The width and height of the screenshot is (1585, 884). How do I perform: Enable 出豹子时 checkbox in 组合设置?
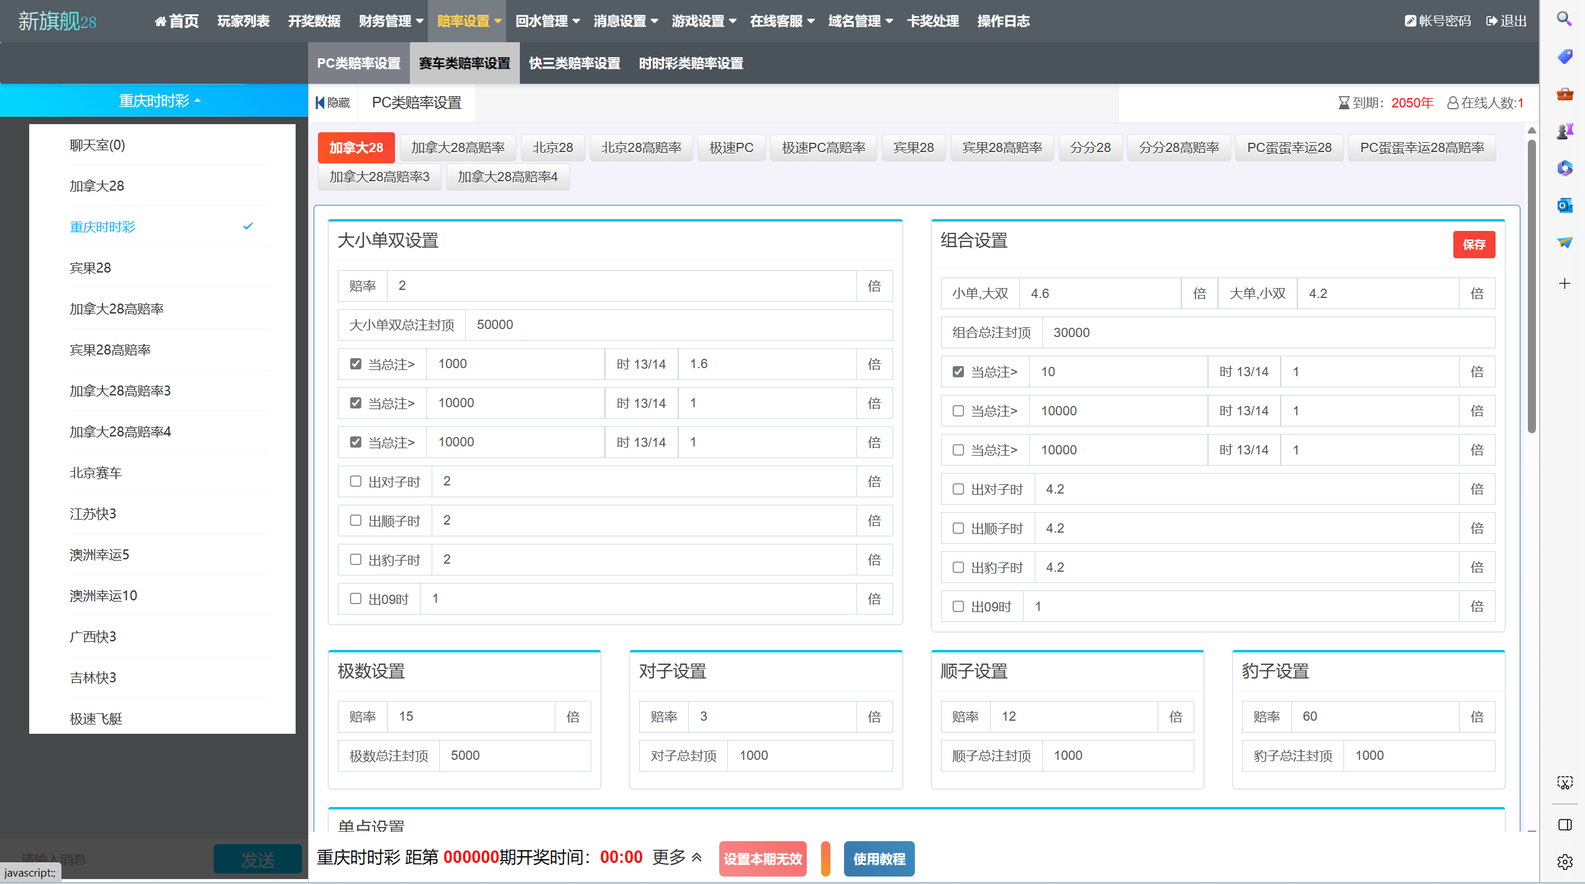click(958, 567)
